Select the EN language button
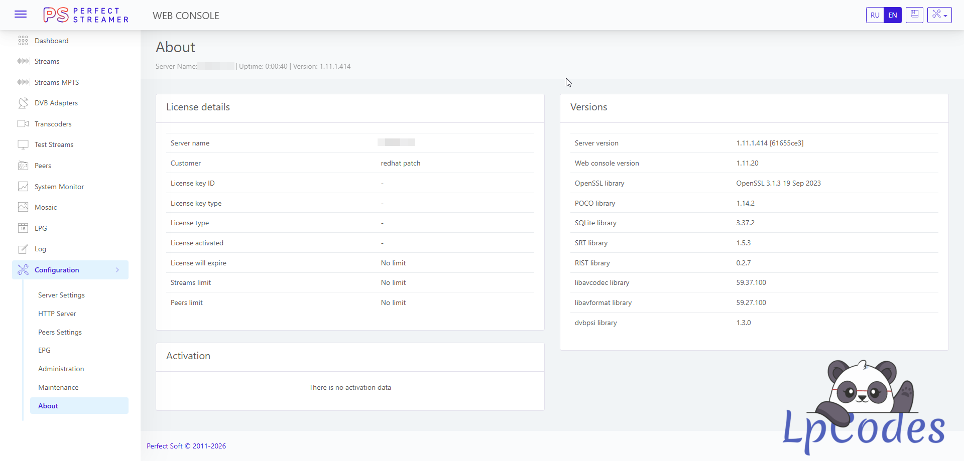964x461 pixels. pyautogui.click(x=893, y=15)
